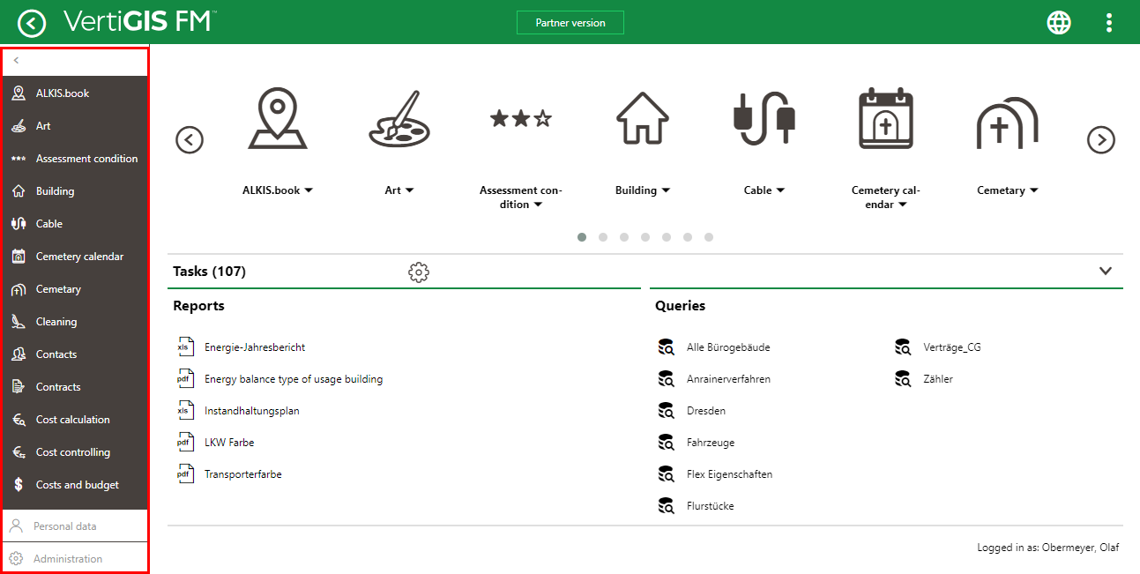The height and width of the screenshot is (574, 1140).
Task: Collapse the left sidebar navigation
Action: [16, 61]
